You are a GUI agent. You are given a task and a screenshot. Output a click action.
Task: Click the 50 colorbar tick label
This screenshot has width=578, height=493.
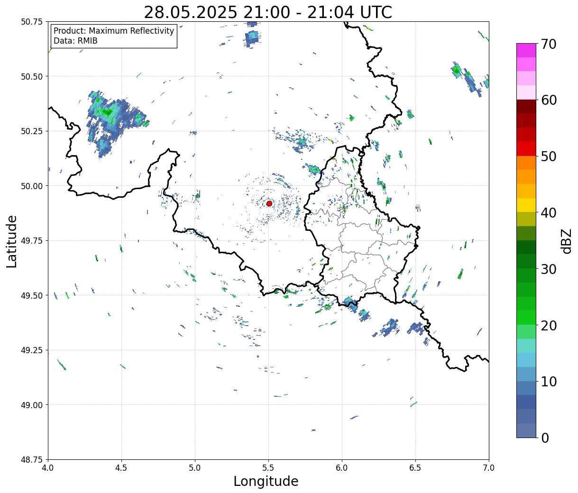549,156
